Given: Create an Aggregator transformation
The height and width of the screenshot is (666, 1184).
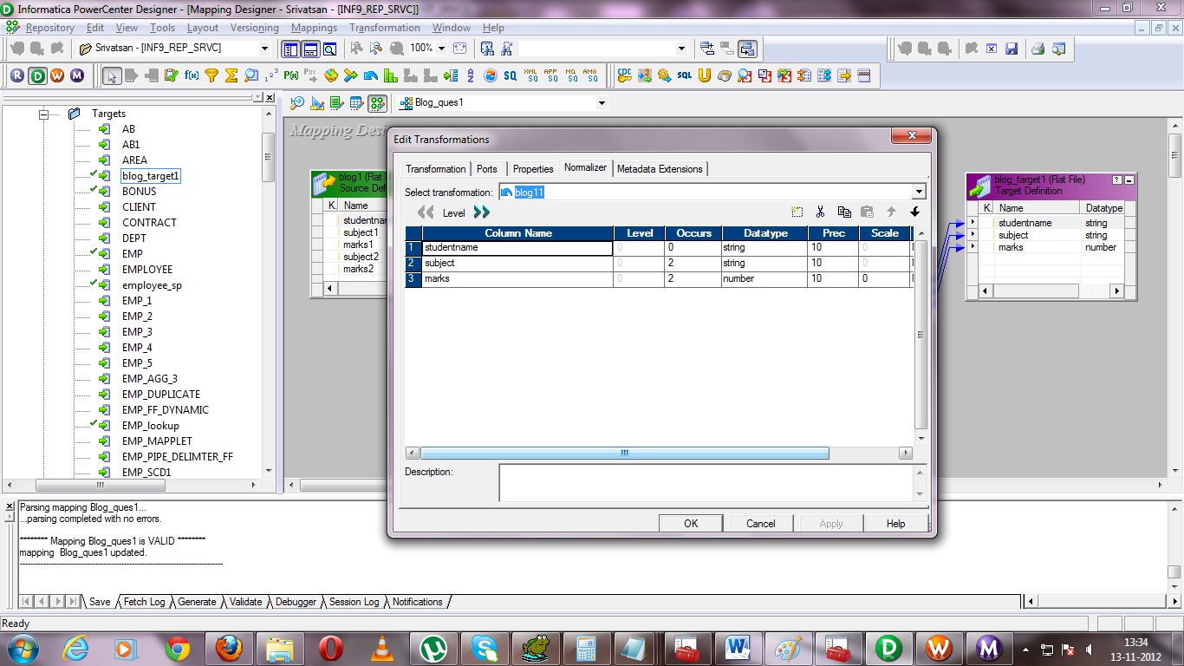Looking at the screenshot, I should click(x=230, y=75).
